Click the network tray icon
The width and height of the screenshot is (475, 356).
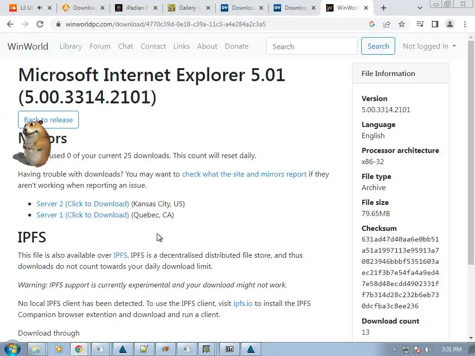(x=406, y=350)
